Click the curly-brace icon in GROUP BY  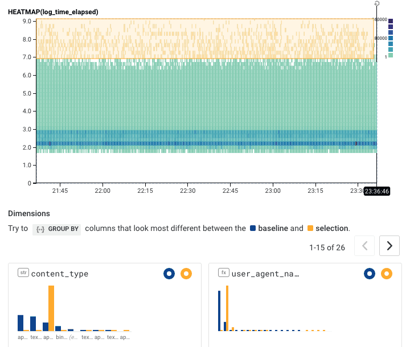[x=39, y=229]
